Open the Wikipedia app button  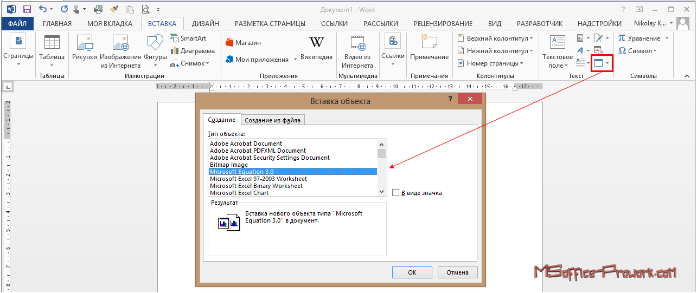(x=316, y=48)
